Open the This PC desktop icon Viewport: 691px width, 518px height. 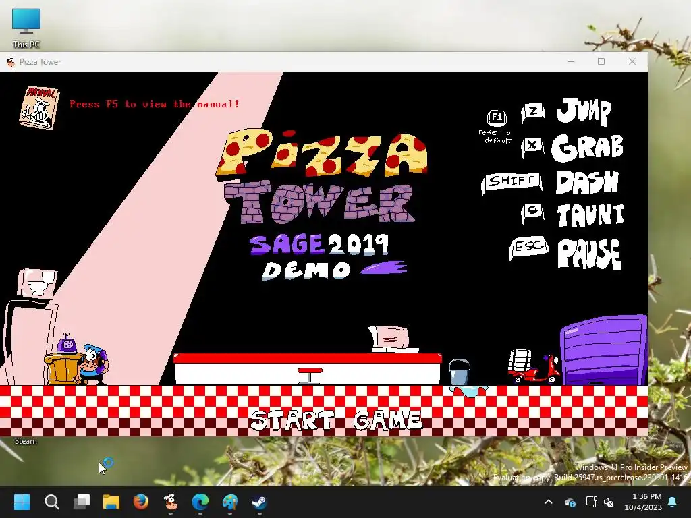[26, 28]
